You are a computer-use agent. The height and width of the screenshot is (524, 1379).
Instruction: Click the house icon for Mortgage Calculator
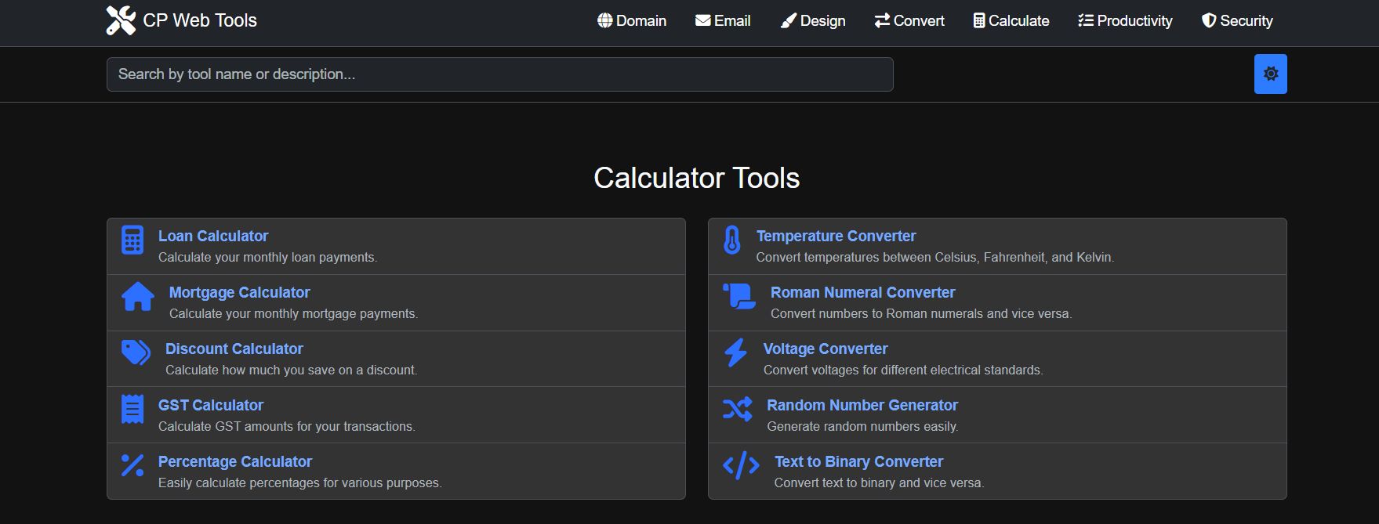coord(138,297)
